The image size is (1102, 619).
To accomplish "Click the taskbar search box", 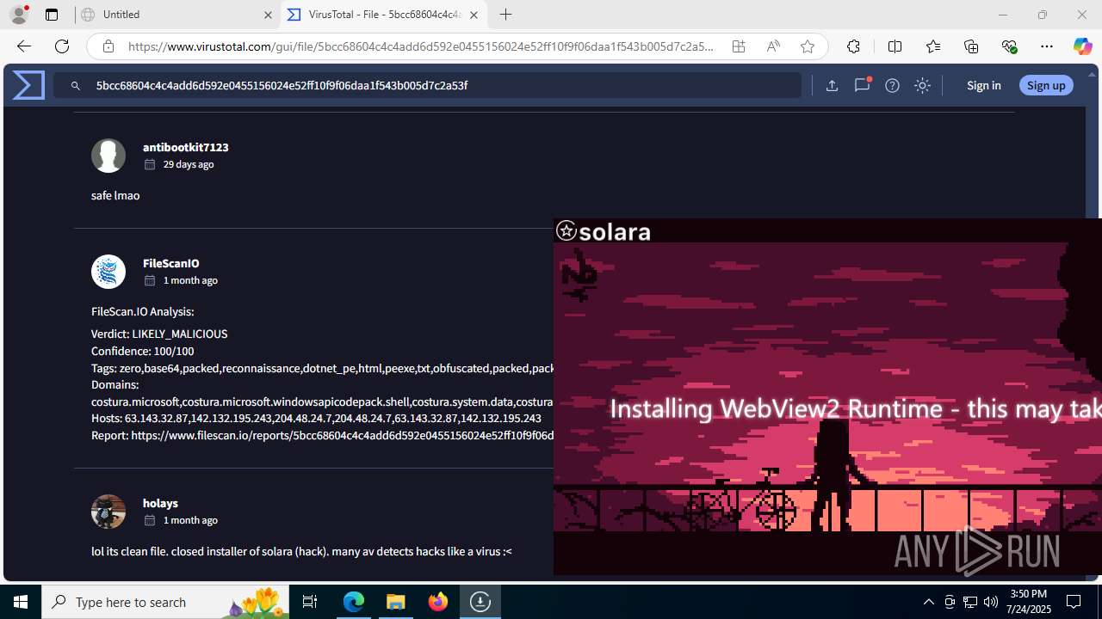I will (x=165, y=602).
